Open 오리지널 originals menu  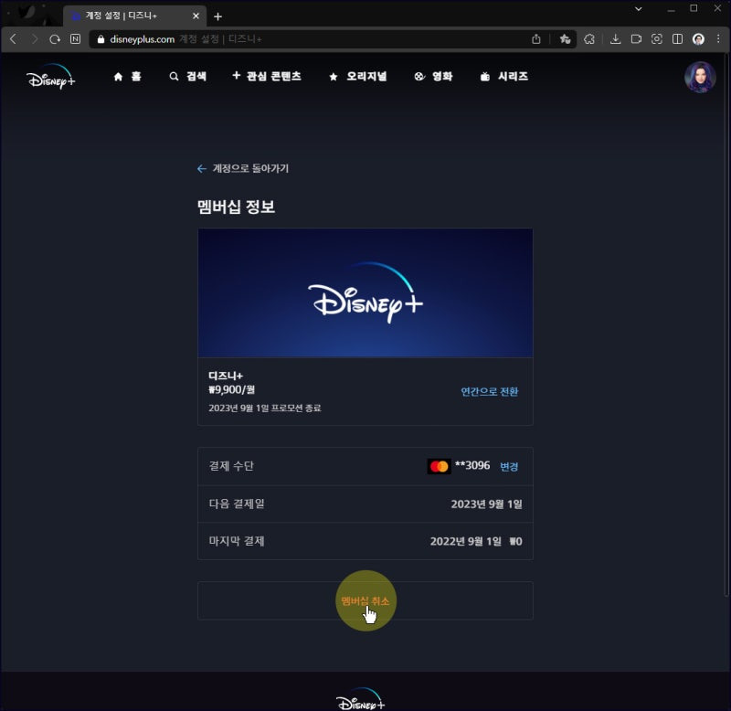358,77
